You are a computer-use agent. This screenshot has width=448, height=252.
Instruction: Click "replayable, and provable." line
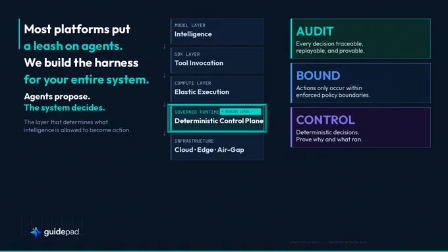(x=330, y=51)
